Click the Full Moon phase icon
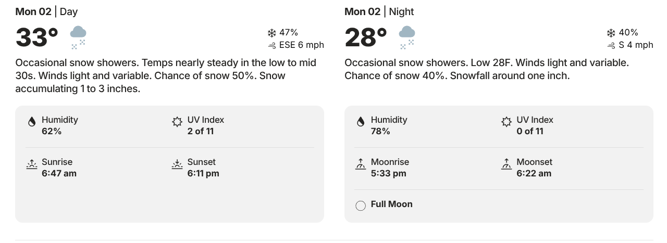The height and width of the screenshot is (243, 667). pos(361,206)
